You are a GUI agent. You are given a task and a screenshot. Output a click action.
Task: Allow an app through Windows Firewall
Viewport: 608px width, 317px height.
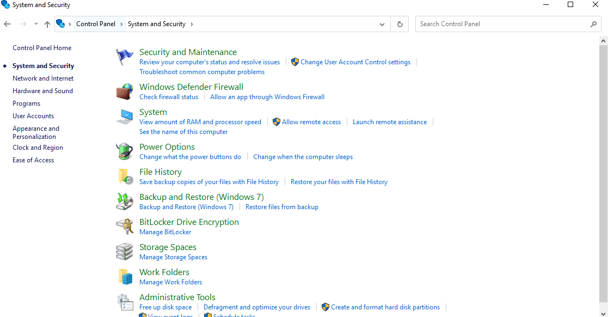tap(267, 97)
